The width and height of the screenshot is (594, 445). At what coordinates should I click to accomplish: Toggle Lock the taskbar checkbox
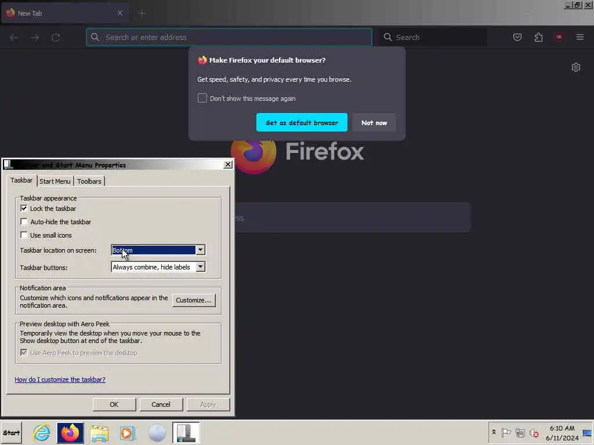pos(24,209)
